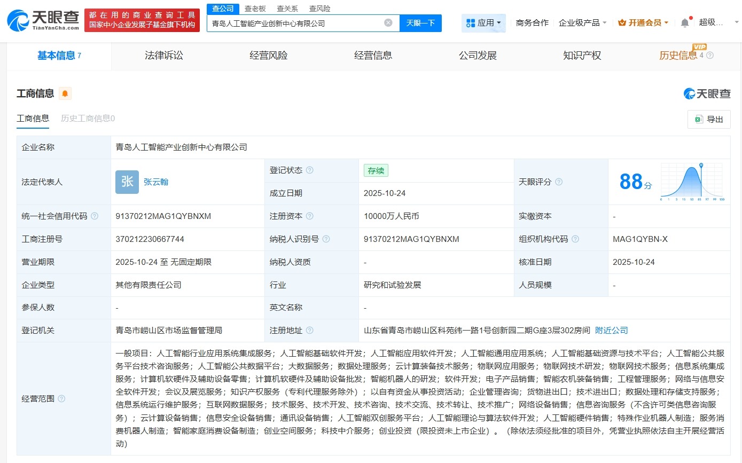
Task: Open the 附近公司 link beside the address
Action: pyautogui.click(x=611, y=330)
